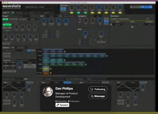Image resolution: width=158 pixels, height=114 pixels.
Task: Open the 6 Followers list
Action: pyautogui.click(x=74, y=101)
